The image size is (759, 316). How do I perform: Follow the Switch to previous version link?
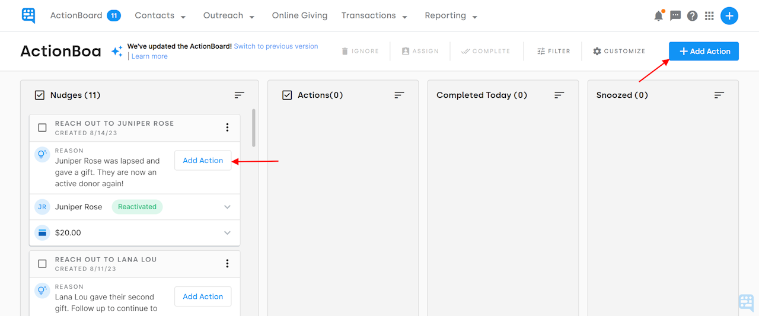[276, 46]
